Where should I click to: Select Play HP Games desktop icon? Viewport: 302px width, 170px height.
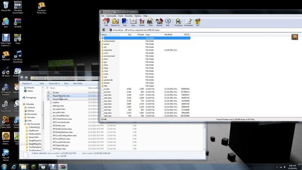click(6, 155)
